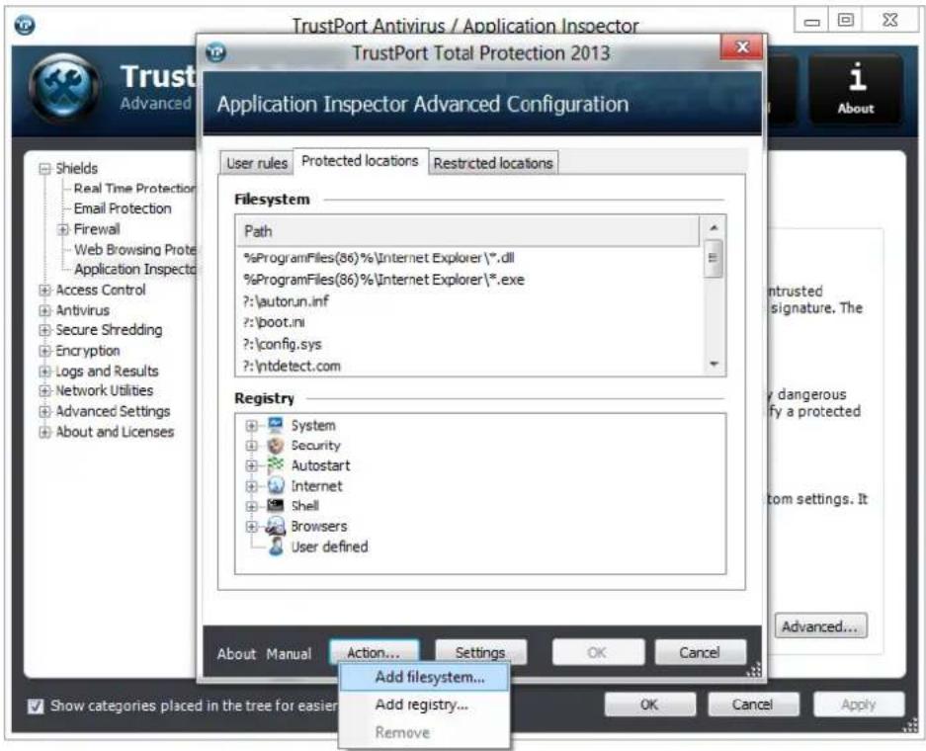The width and height of the screenshot is (926, 751).
Task: Collapse the Shields tree node
Action: tap(44, 169)
